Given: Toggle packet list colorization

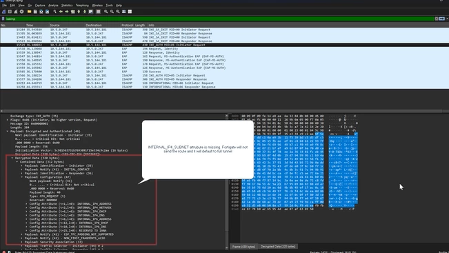Looking at the screenshot, I should pos(98,12).
